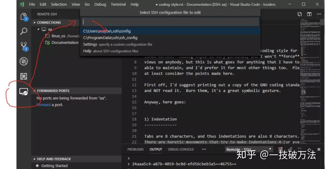Open the Terminal menu
The image size is (325, 169).
(118, 4)
